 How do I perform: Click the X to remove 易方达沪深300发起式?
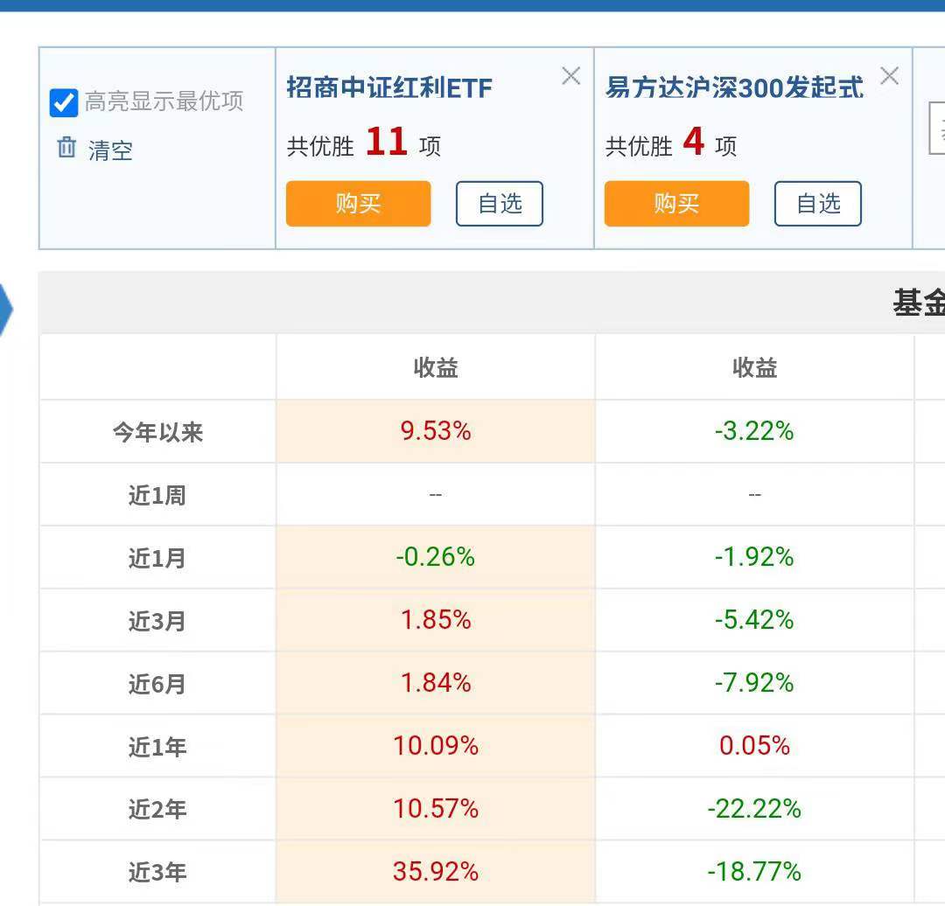889,77
